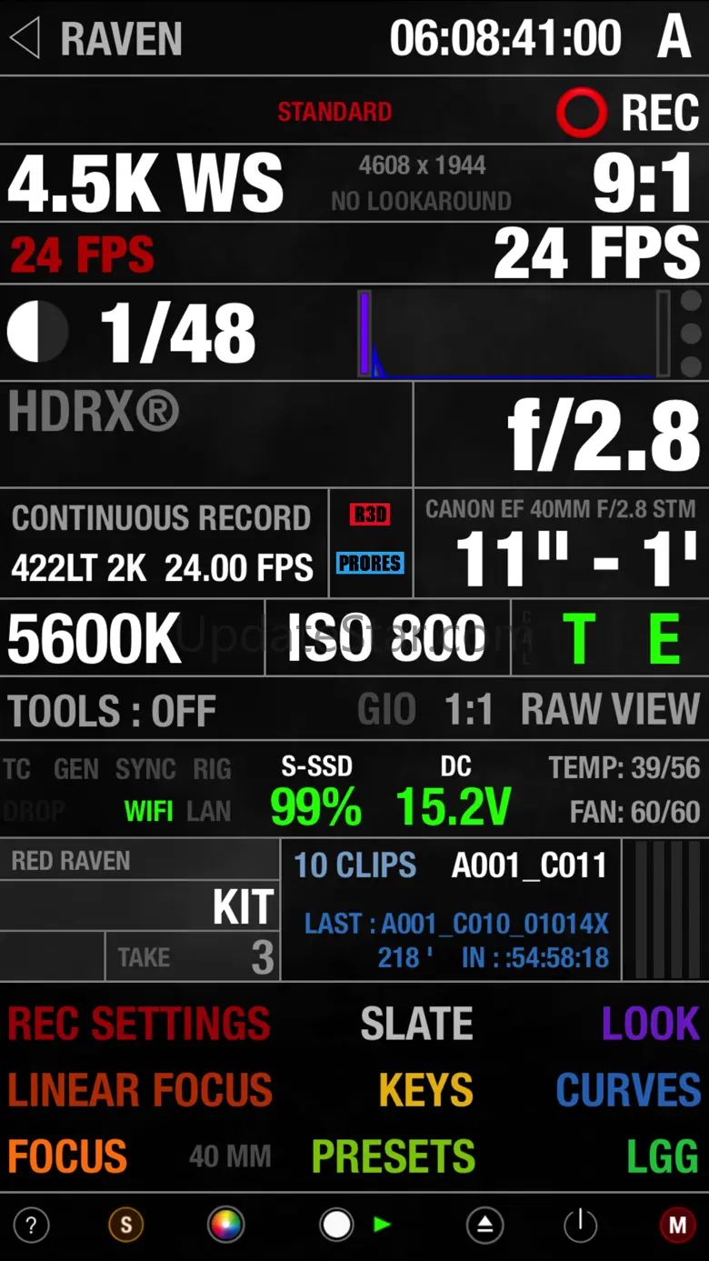This screenshot has height=1261, width=709.
Task: Open the LOOK menu
Action: pyautogui.click(x=651, y=1024)
